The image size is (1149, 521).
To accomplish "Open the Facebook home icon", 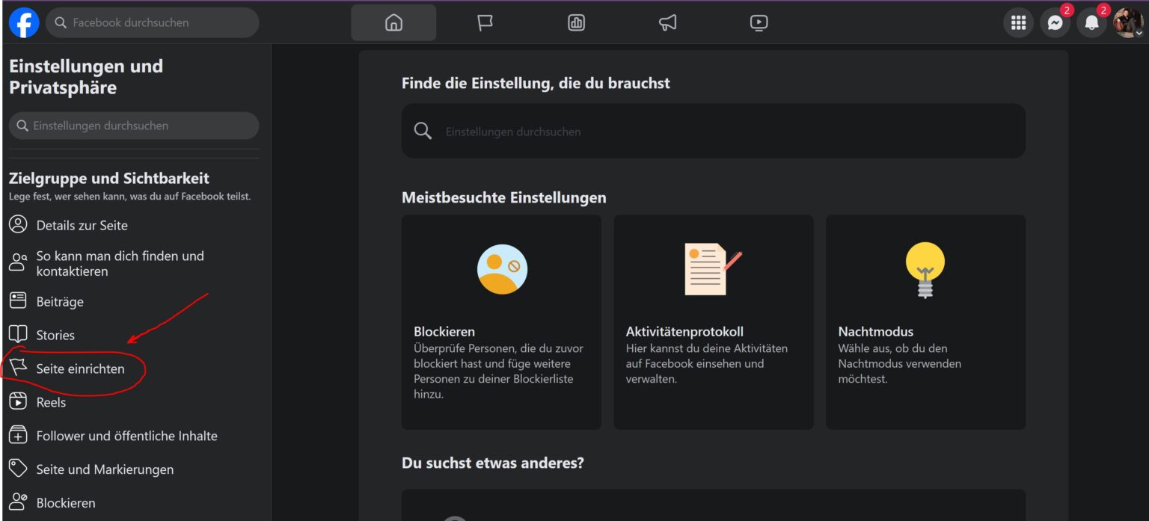I will pos(393,22).
